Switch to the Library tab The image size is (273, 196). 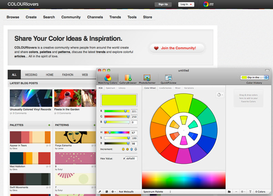point(122,88)
